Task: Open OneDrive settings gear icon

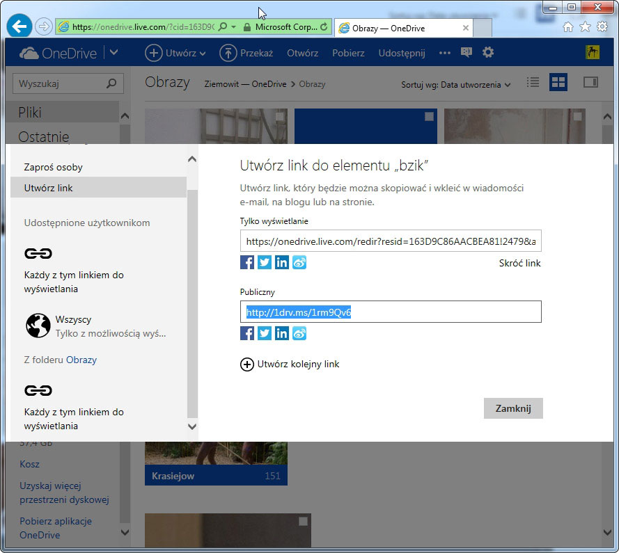Action: [488, 52]
